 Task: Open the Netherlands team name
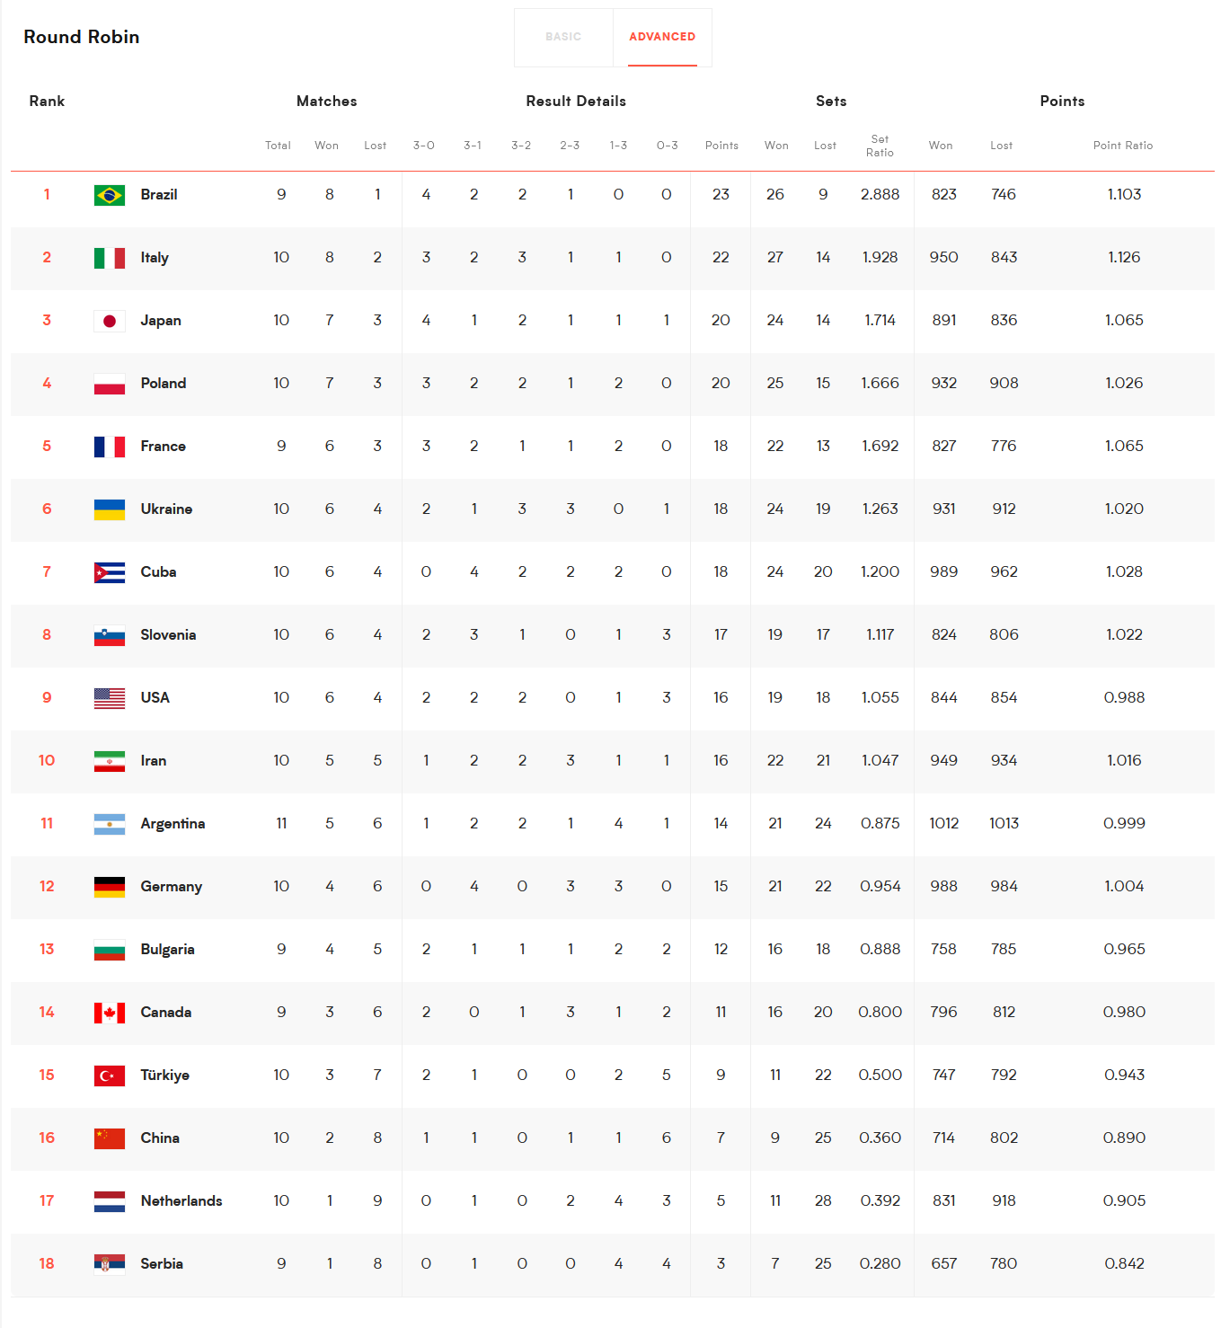point(181,1201)
